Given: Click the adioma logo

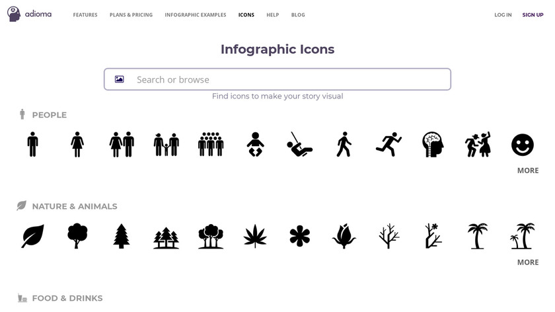Looking at the screenshot, I should point(29,14).
